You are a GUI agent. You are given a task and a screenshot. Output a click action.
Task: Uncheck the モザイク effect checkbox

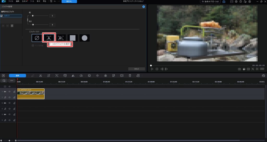(2, 16)
